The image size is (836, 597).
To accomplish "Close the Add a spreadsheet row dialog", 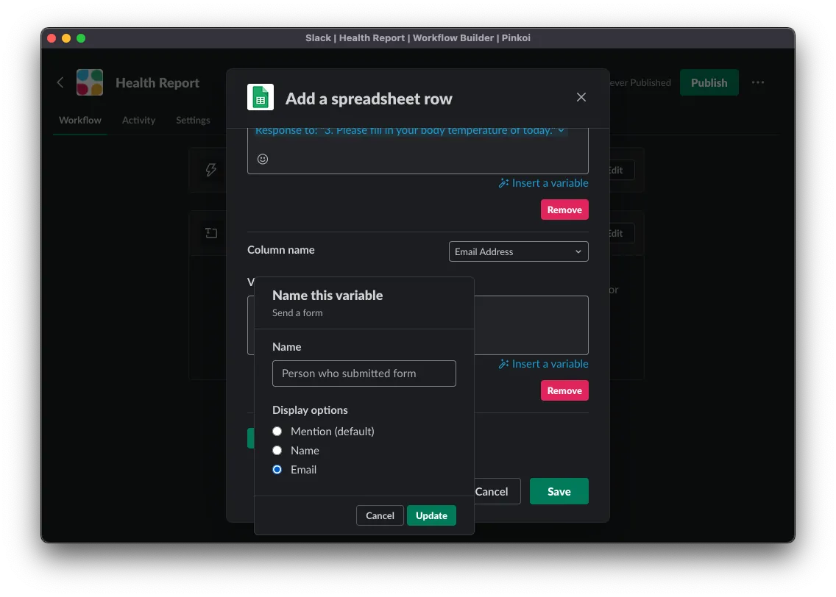I will click(x=581, y=97).
